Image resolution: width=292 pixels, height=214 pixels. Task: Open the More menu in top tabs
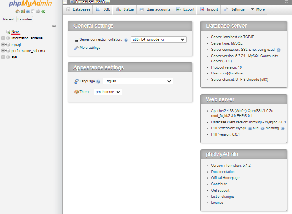click(258, 9)
